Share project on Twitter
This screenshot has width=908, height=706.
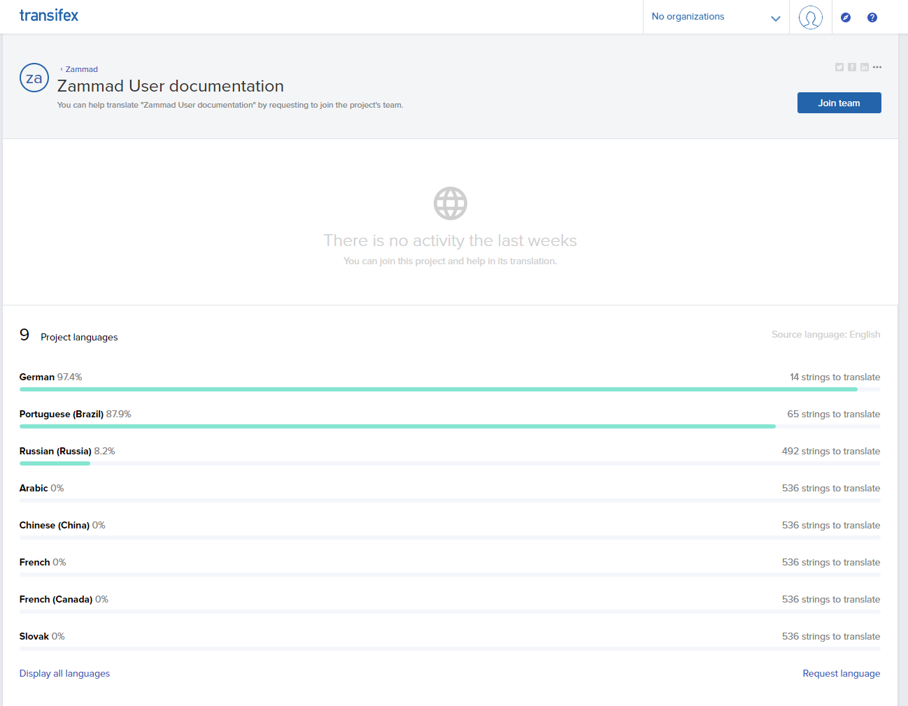click(x=839, y=67)
